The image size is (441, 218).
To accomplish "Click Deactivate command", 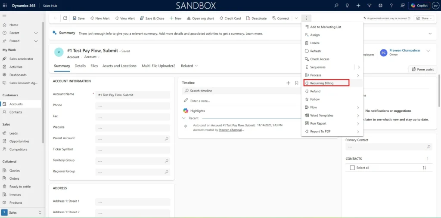I will pyautogui.click(x=256, y=18).
